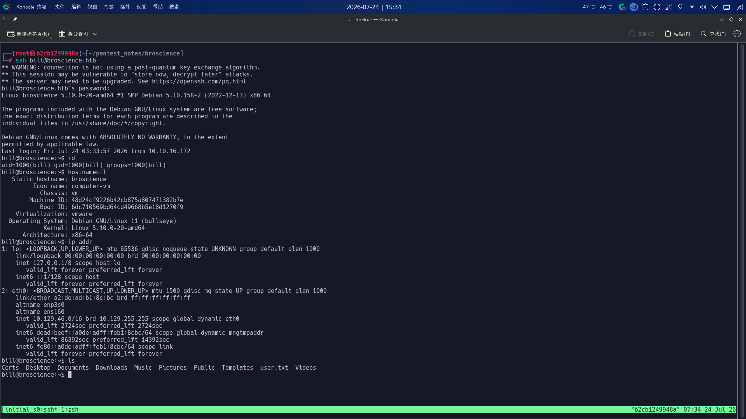Open the 拆分视图 dropdown arrow
746x419 pixels.
tap(95, 34)
